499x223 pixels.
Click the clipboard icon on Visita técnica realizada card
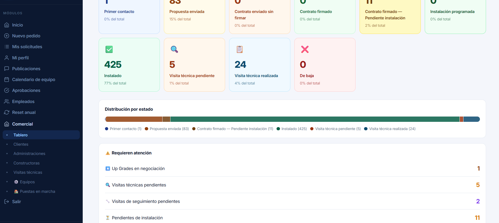click(239, 49)
